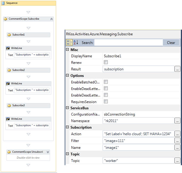The image size is (182, 173).
Task: Edit the Namespace field "rk2011"
Action: pyautogui.click(x=138, y=121)
